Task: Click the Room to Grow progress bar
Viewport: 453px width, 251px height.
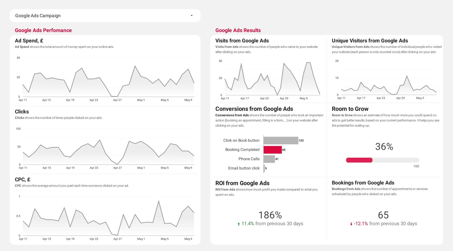Action: pos(382,160)
